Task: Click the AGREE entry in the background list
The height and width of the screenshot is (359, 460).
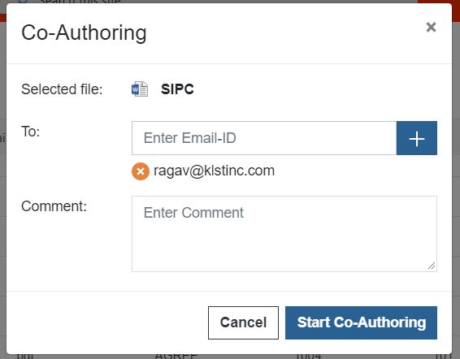Action: click(176, 357)
